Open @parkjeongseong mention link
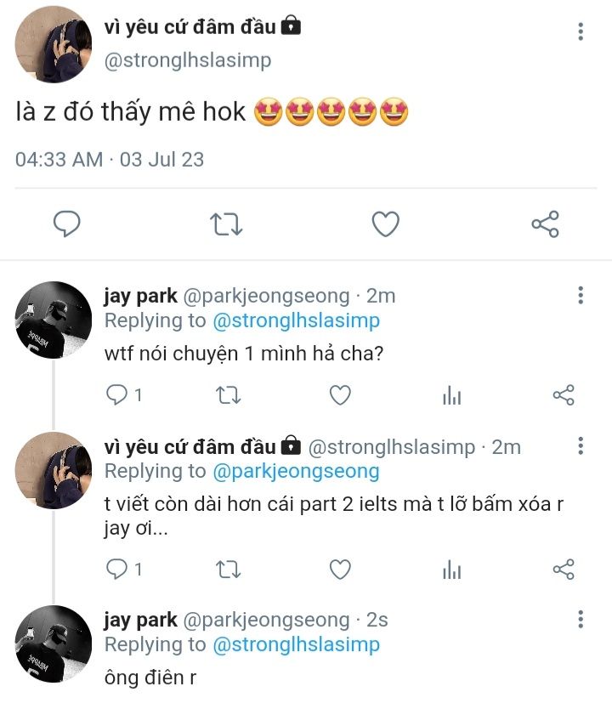 295,471
